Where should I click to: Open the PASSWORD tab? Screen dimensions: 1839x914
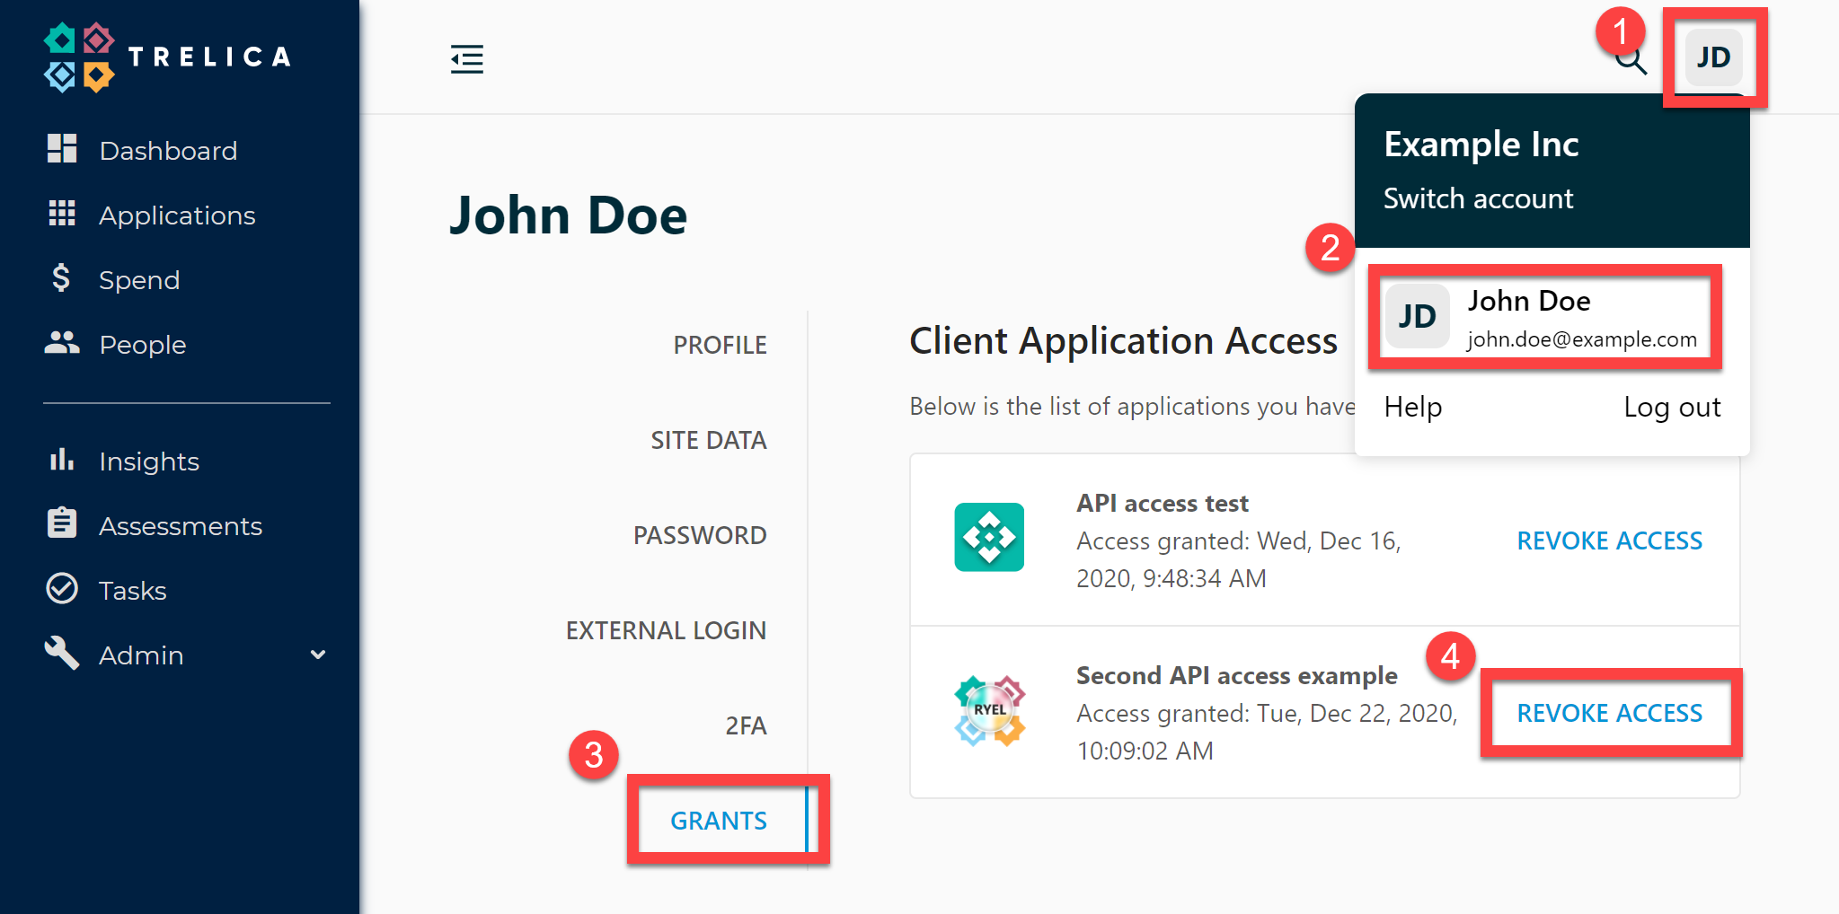(700, 535)
